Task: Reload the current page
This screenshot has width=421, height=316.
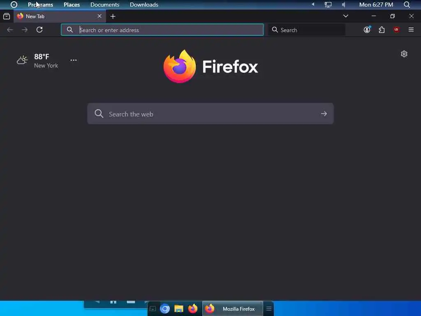Action: [39, 30]
